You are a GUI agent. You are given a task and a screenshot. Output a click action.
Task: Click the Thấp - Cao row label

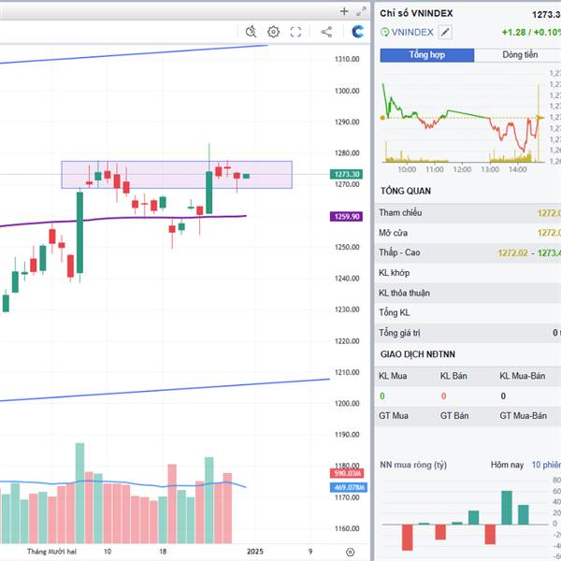[x=399, y=252]
